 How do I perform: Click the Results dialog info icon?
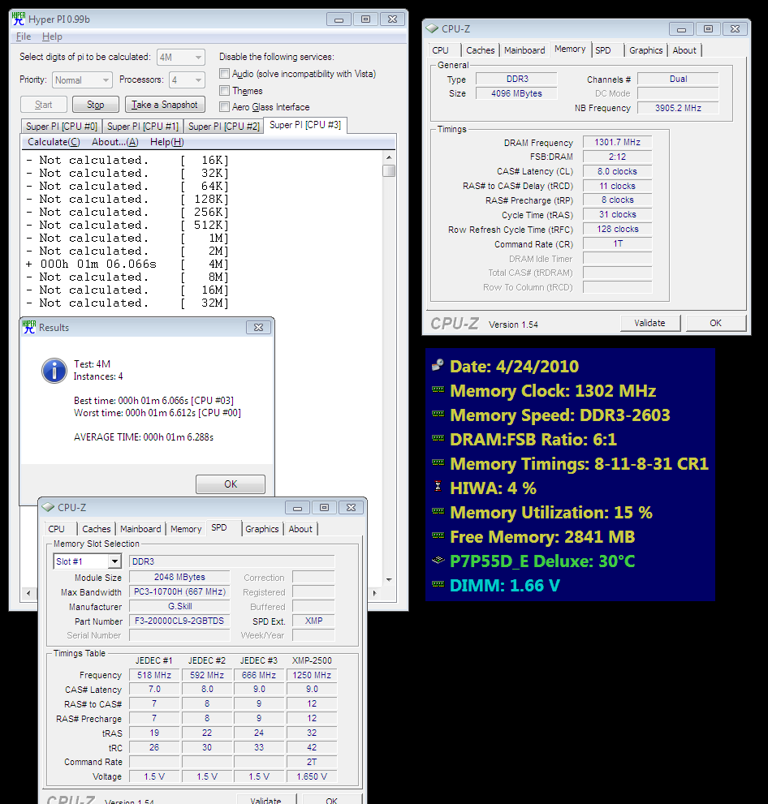click(54, 370)
